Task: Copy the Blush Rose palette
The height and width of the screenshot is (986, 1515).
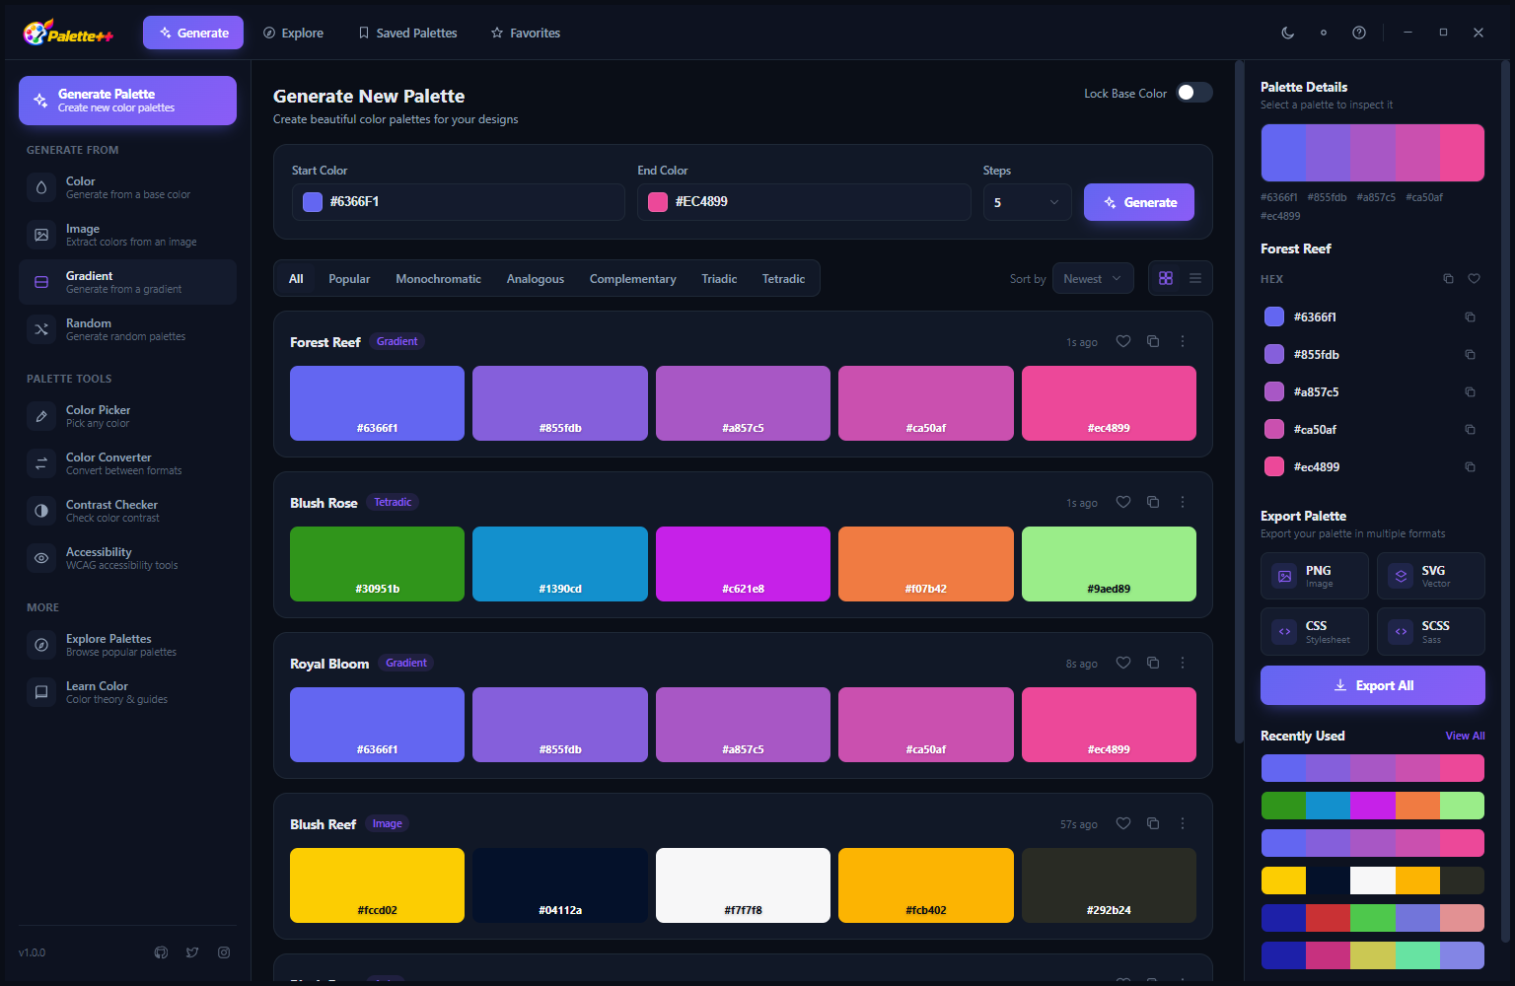Action: (1153, 502)
